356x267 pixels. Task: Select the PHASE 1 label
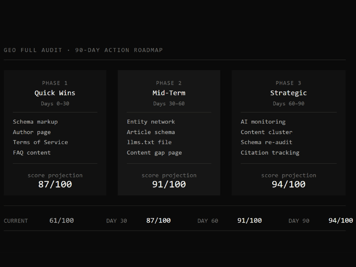pos(55,83)
